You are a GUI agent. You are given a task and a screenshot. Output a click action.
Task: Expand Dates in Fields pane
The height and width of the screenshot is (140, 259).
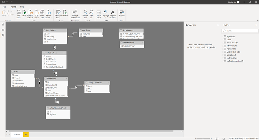[223, 39]
